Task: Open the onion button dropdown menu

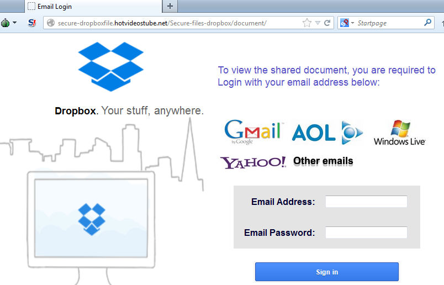Action: 8,23
